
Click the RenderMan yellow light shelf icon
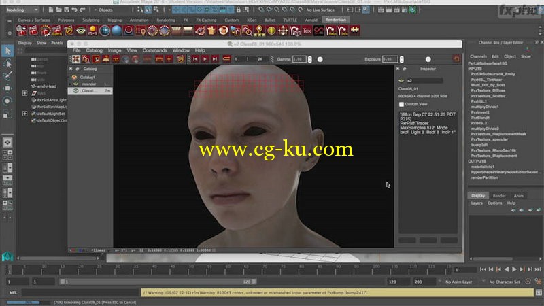click(92, 31)
